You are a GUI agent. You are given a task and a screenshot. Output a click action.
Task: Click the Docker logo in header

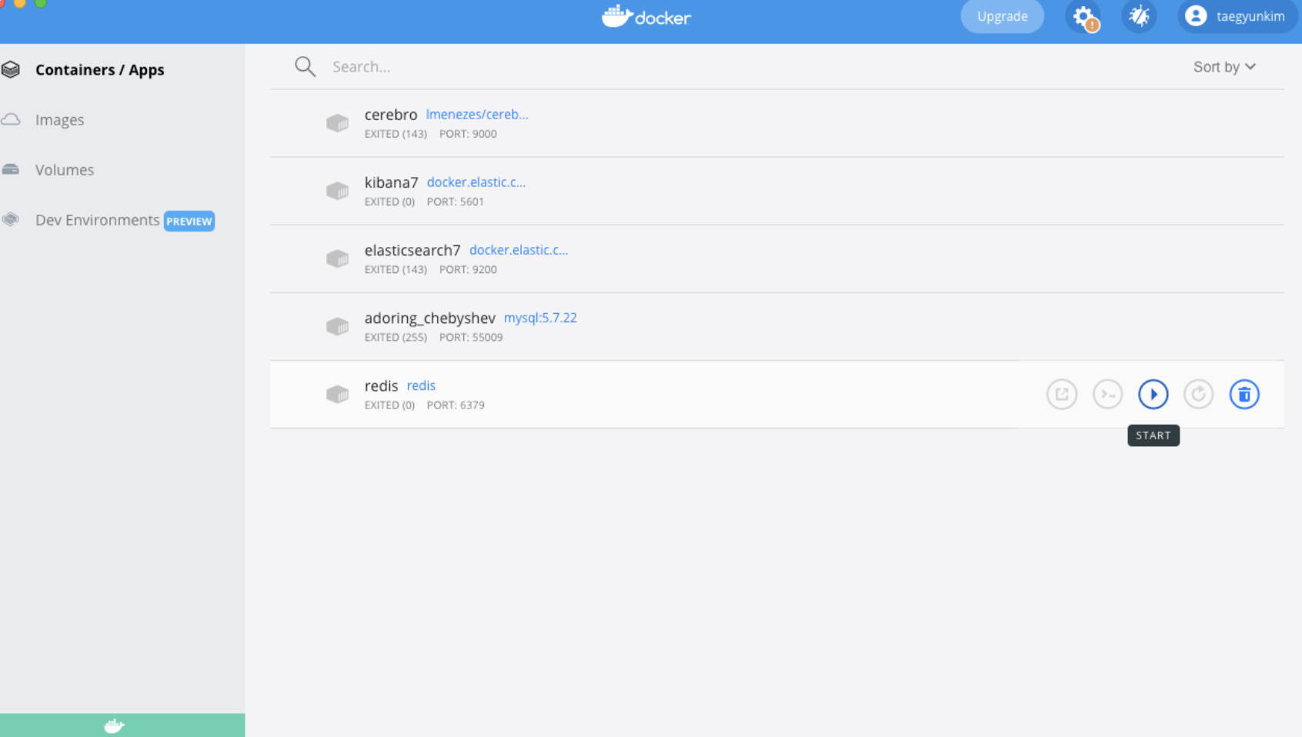tap(646, 16)
